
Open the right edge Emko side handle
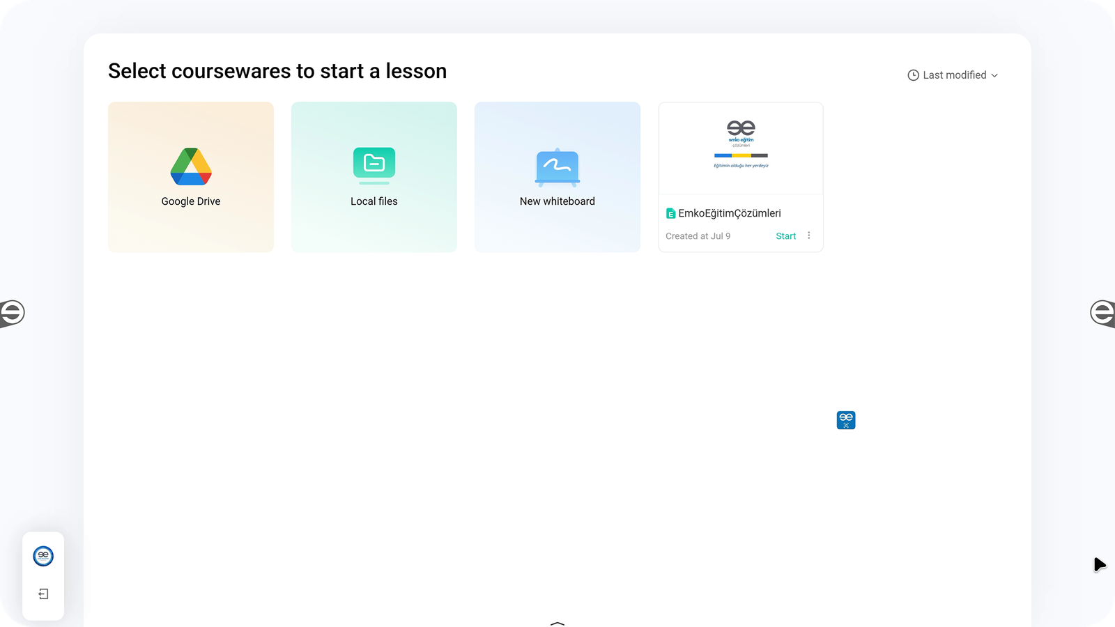pyautogui.click(x=1102, y=313)
